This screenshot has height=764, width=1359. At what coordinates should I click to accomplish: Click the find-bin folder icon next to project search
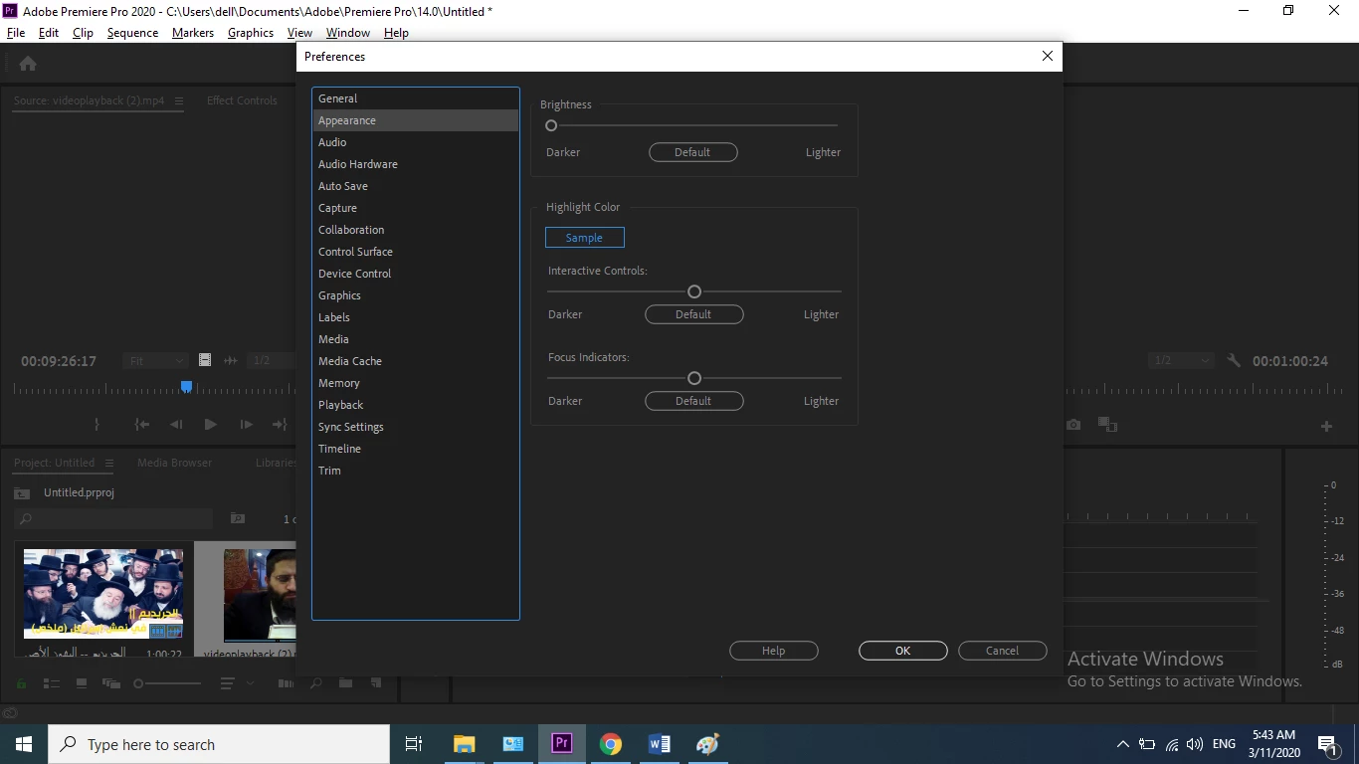click(x=238, y=518)
